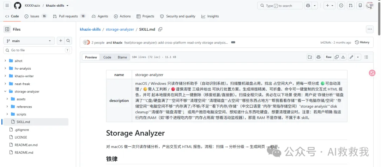The image size is (381, 167).
Task: Open the outline list icon
Action: click(x=366, y=57)
